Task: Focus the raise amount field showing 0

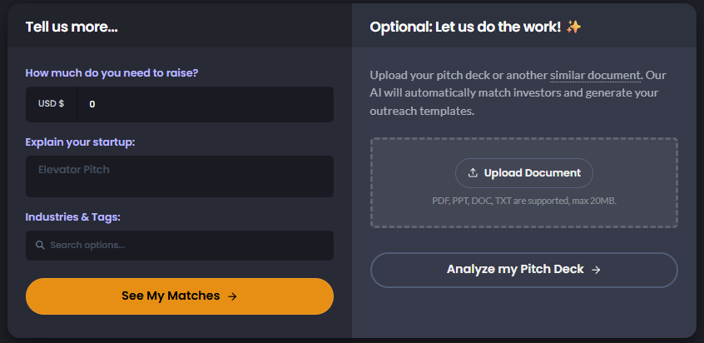Action: [x=206, y=104]
